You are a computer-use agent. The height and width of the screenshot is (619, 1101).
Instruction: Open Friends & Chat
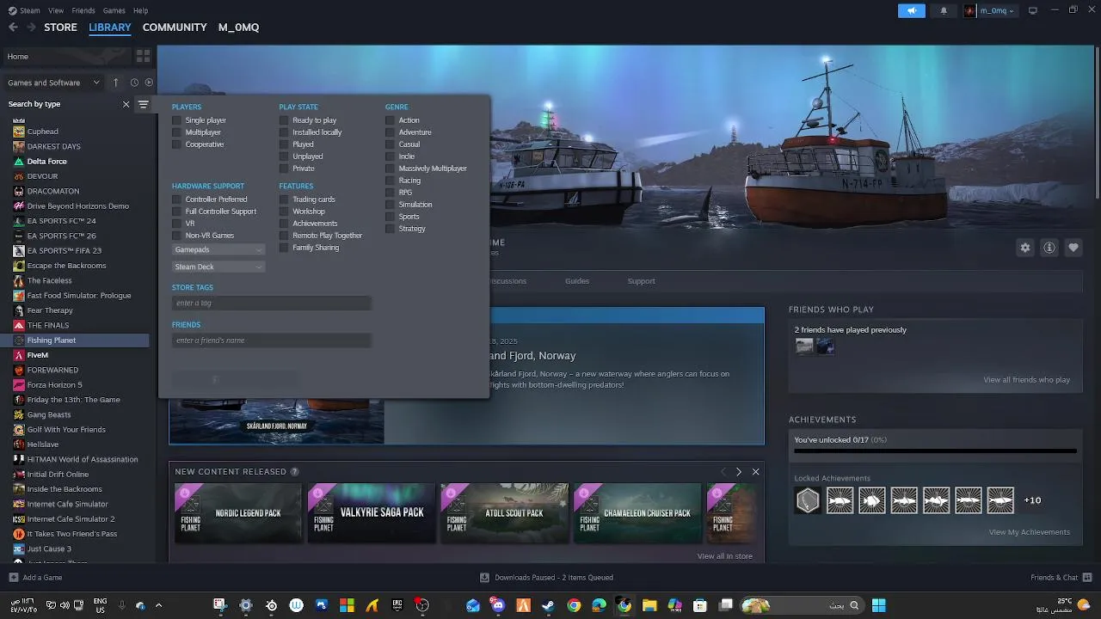point(1060,578)
